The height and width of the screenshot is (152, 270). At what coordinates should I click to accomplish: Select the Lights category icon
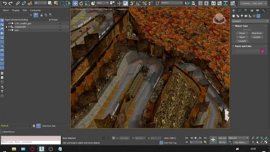coord(242,16)
